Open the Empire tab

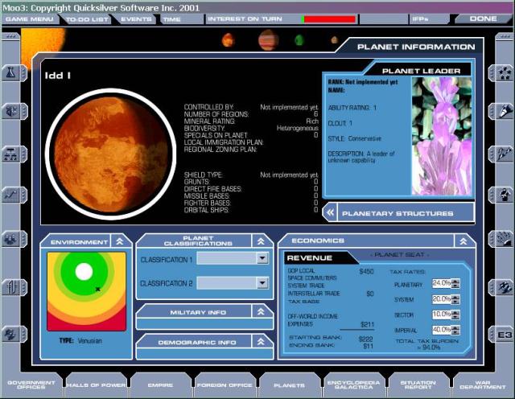click(x=160, y=385)
